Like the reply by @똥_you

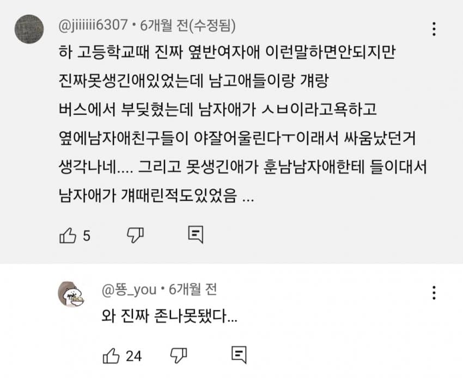[x=111, y=355]
